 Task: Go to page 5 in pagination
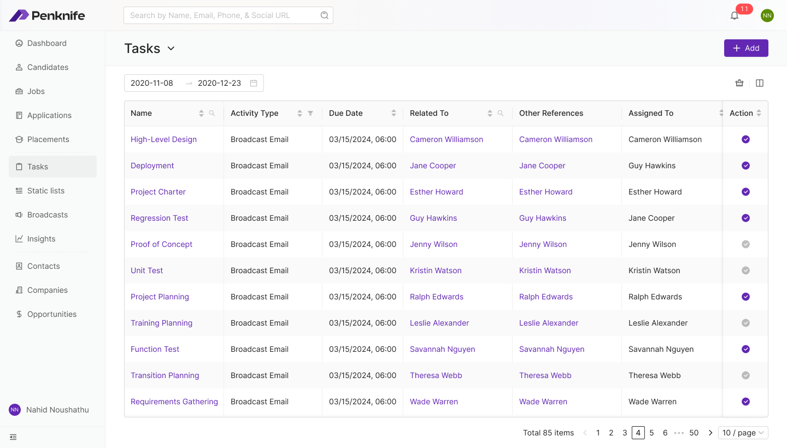651,433
